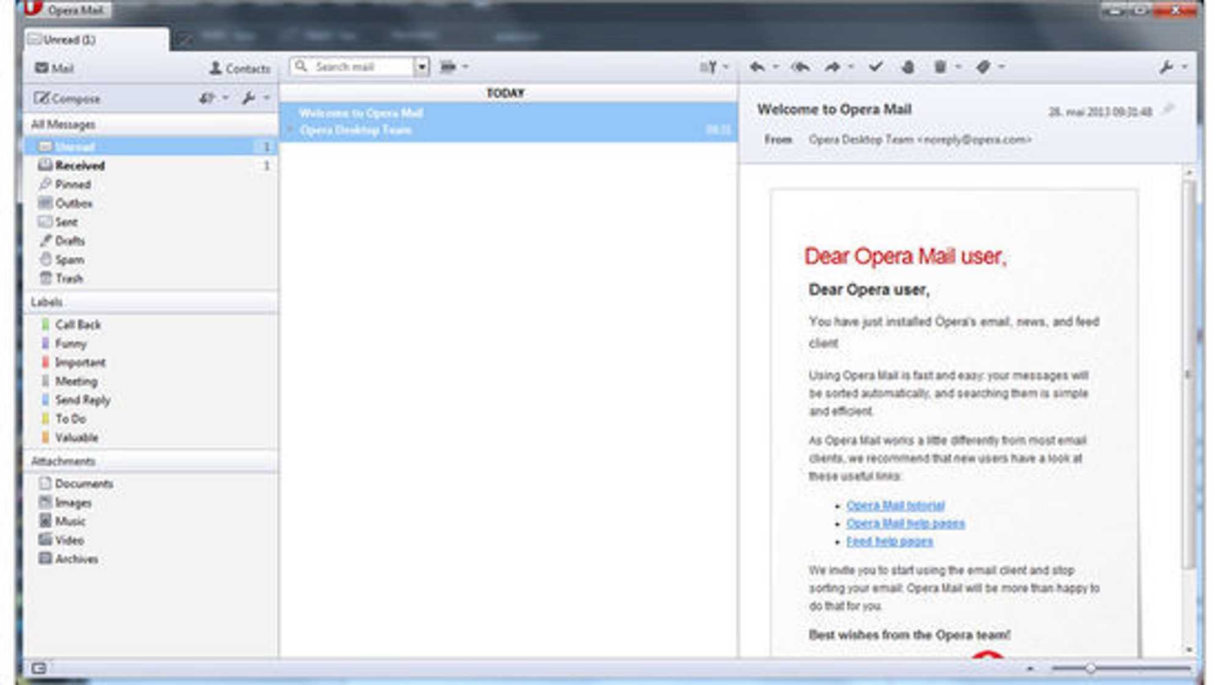Click the Delete trash icon in toolbar
Viewport: 1219px width, 685px height.
pyautogui.click(x=940, y=67)
